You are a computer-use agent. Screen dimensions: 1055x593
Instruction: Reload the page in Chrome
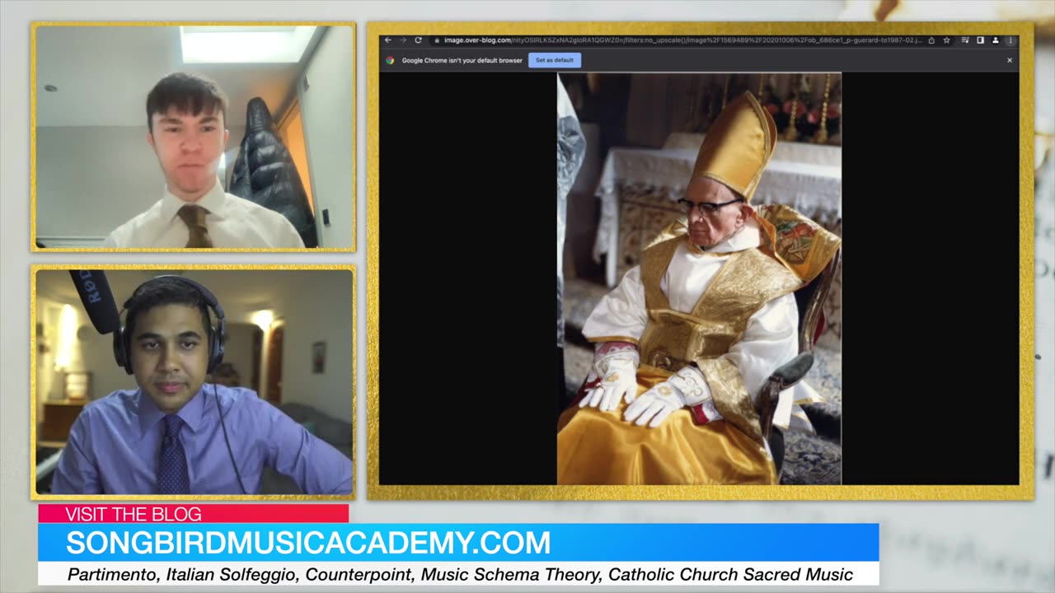[x=418, y=40]
